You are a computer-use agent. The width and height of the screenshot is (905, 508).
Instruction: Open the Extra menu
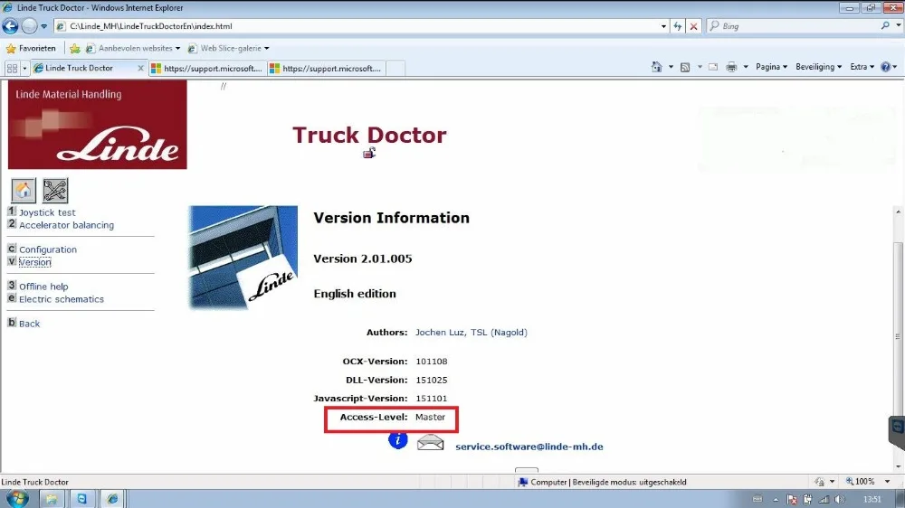tap(862, 67)
